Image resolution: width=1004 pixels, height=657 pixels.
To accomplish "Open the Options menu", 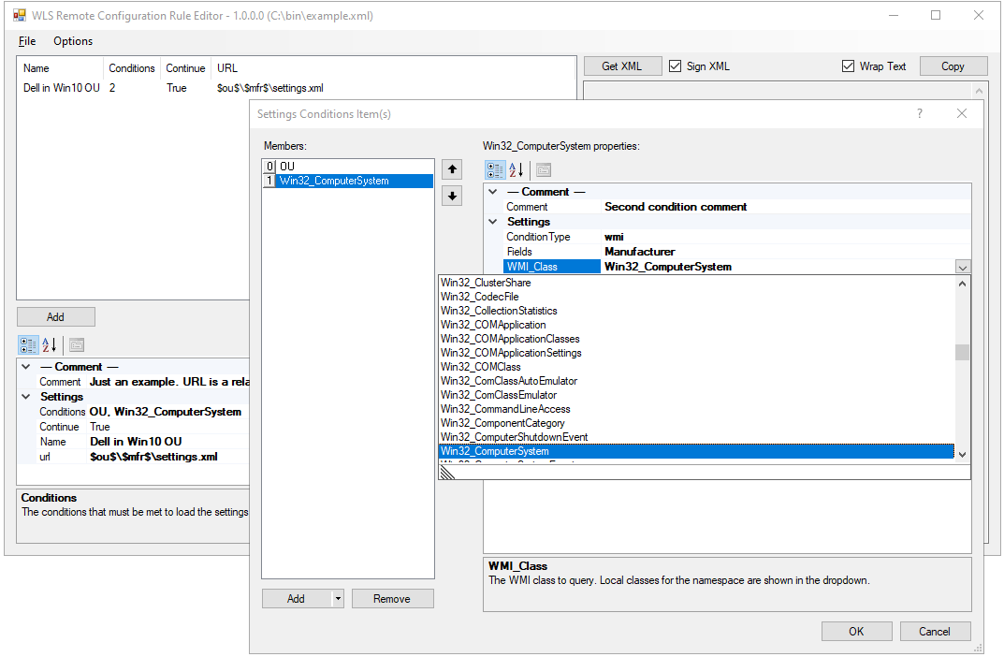I will tap(73, 41).
